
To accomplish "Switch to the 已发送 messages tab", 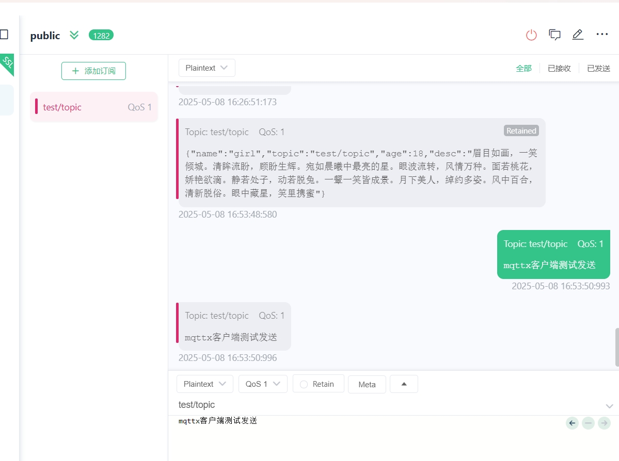I will click(x=598, y=68).
